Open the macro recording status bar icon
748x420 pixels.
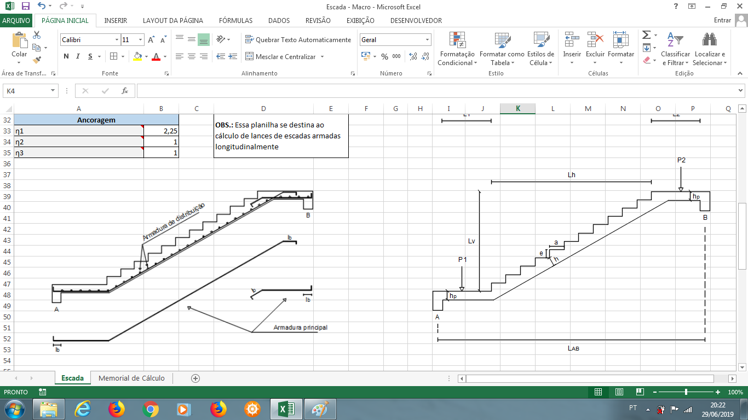tap(42, 392)
